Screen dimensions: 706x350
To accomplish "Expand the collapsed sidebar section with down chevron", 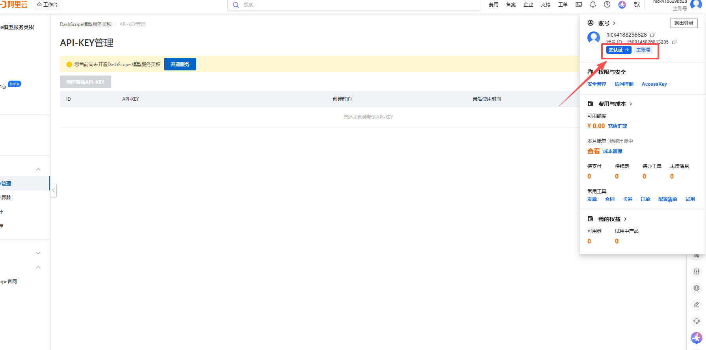I will 38,253.
